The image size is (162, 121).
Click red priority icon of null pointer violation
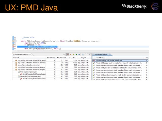(x=94, y=61)
